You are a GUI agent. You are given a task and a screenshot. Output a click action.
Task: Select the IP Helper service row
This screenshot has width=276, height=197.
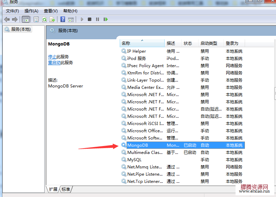pos(182,51)
